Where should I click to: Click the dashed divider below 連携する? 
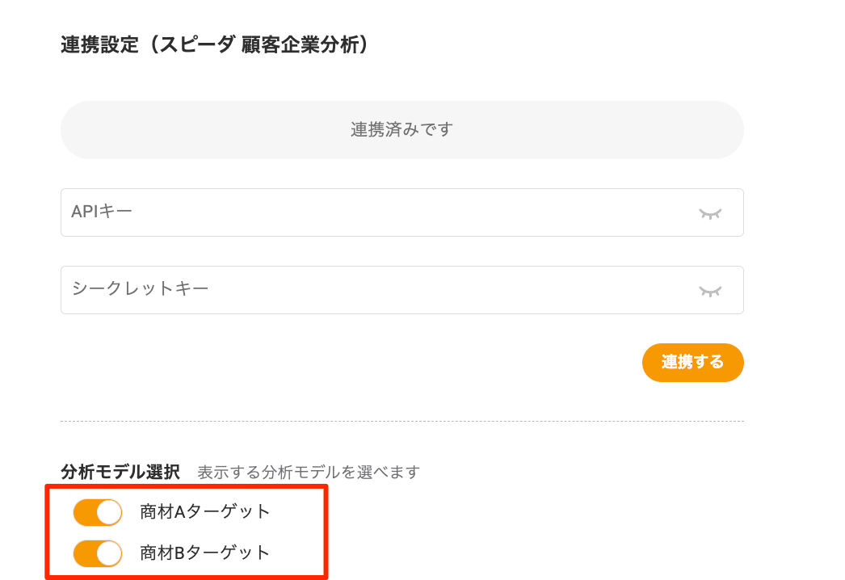click(401, 421)
